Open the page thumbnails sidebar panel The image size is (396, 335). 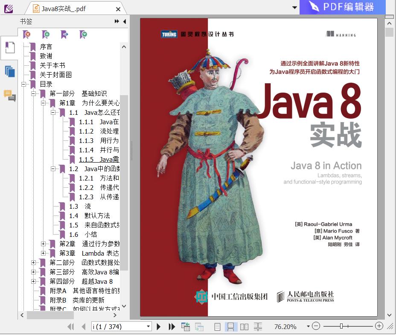tap(9, 71)
